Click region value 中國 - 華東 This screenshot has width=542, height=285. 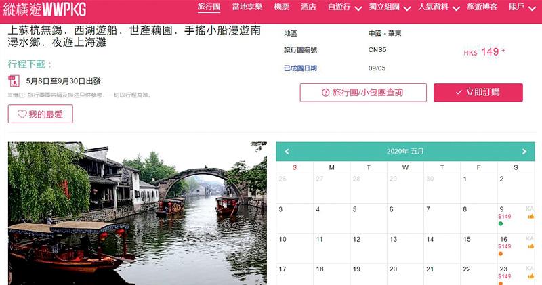pyautogui.click(x=385, y=33)
